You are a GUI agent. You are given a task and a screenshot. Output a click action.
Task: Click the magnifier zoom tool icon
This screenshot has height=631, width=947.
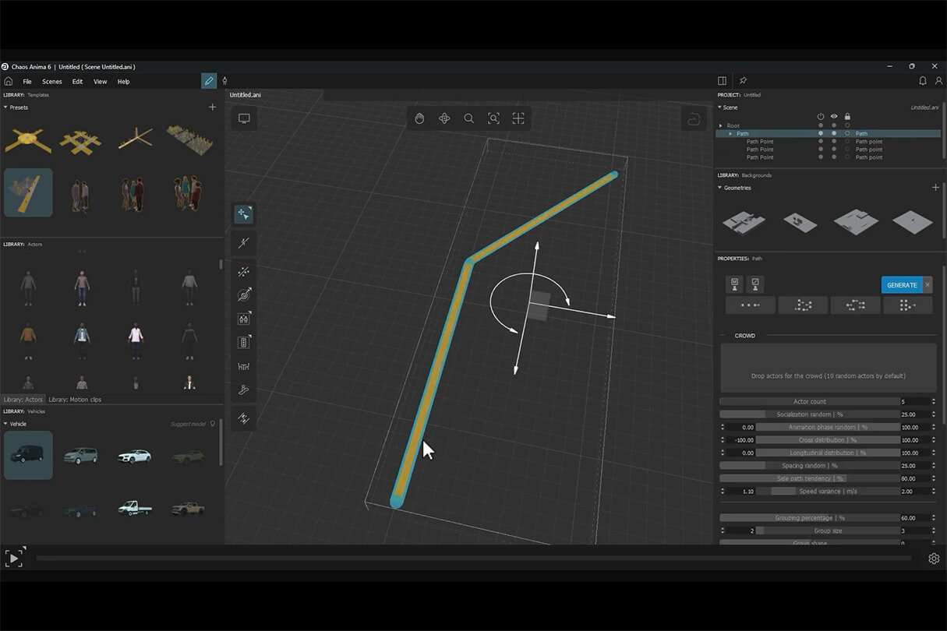(x=469, y=118)
